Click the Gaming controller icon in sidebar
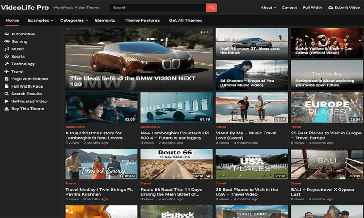 tap(7, 41)
